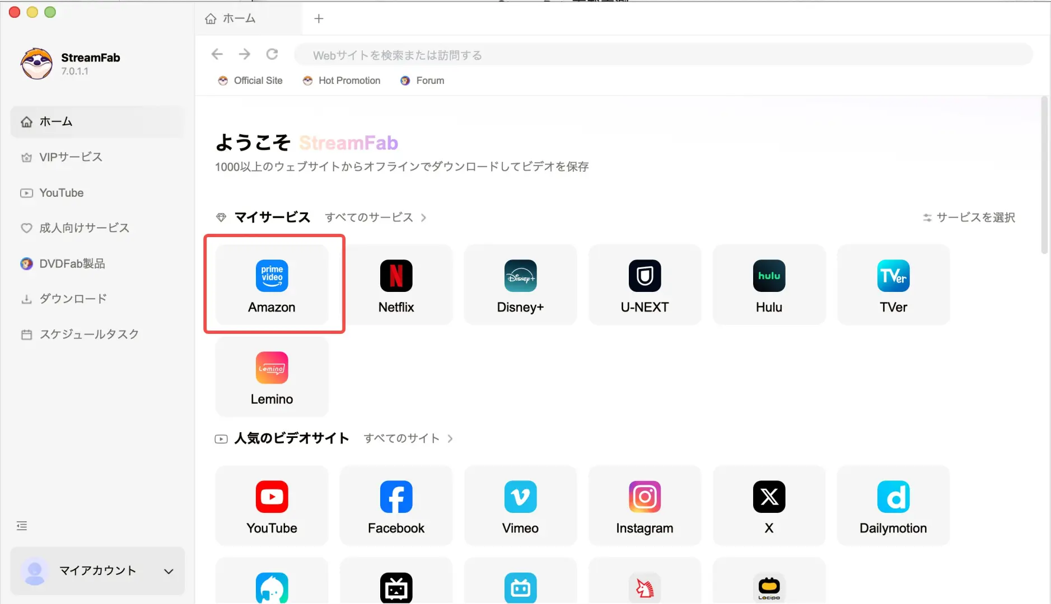Go back with the browser back arrow
This screenshot has height=604, width=1051.
tap(217, 54)
